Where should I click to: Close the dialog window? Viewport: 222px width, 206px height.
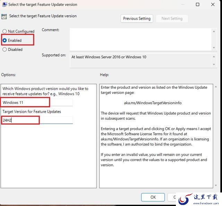(213, 5)
